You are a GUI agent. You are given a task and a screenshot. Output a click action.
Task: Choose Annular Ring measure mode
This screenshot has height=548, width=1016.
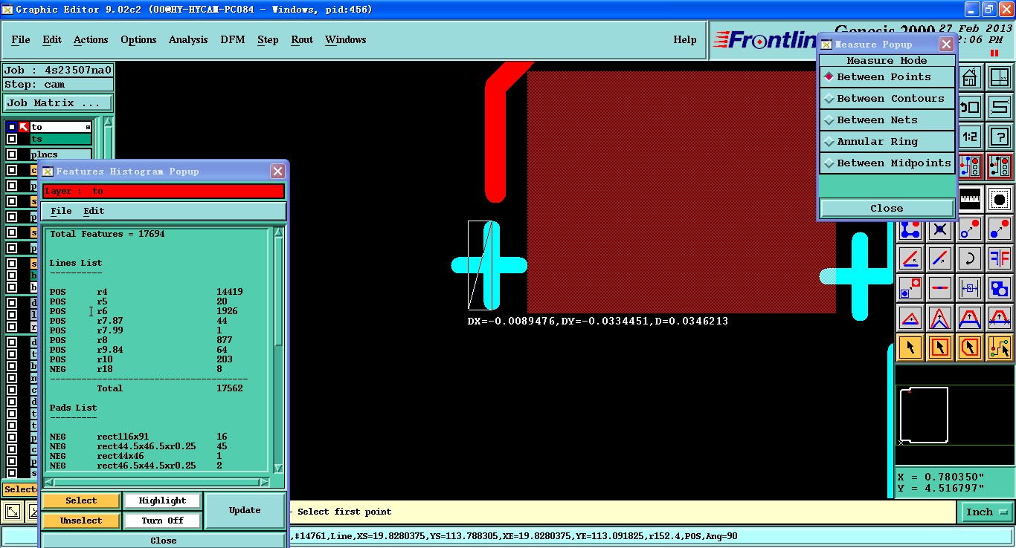click(887, 142)
